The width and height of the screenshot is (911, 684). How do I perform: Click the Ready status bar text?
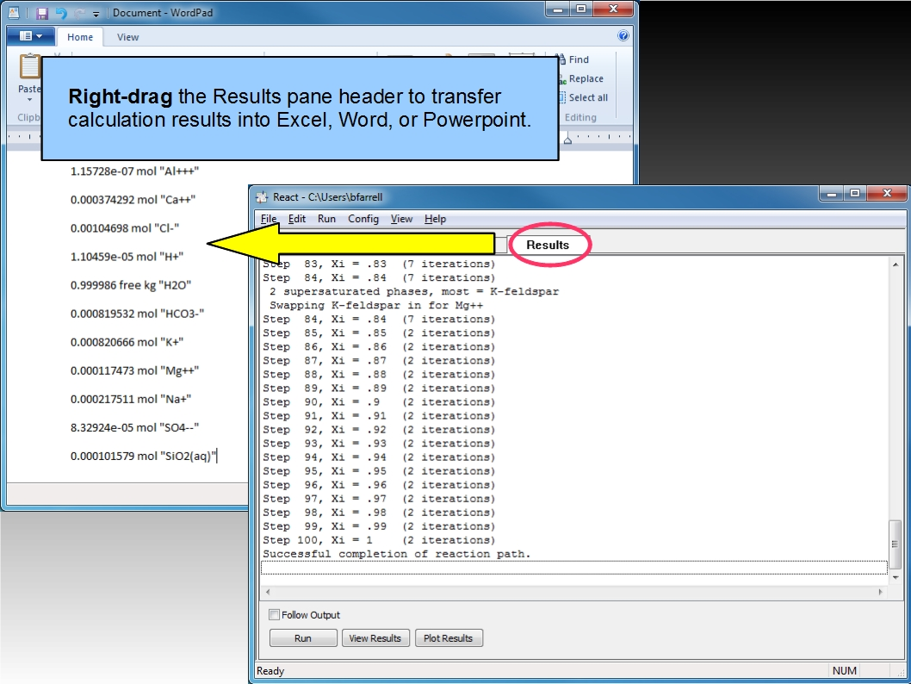(270, 670)
